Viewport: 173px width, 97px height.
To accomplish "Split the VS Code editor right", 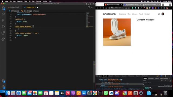I will coord(89,7).
